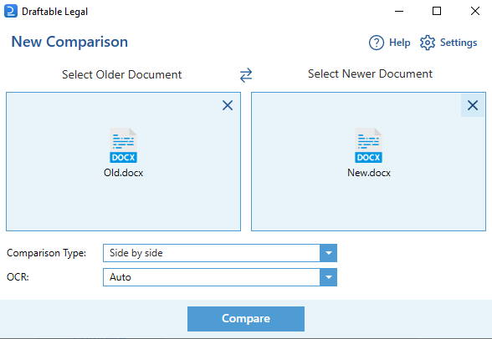Click the New.docx file name label
This screenshot has width=492, height=339.
click(369, 173)
